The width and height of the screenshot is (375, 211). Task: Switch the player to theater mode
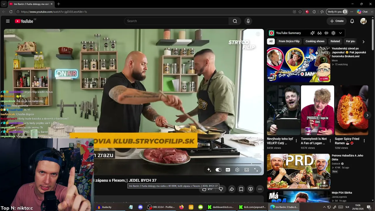pyautogui.click(x=247, y=170)
